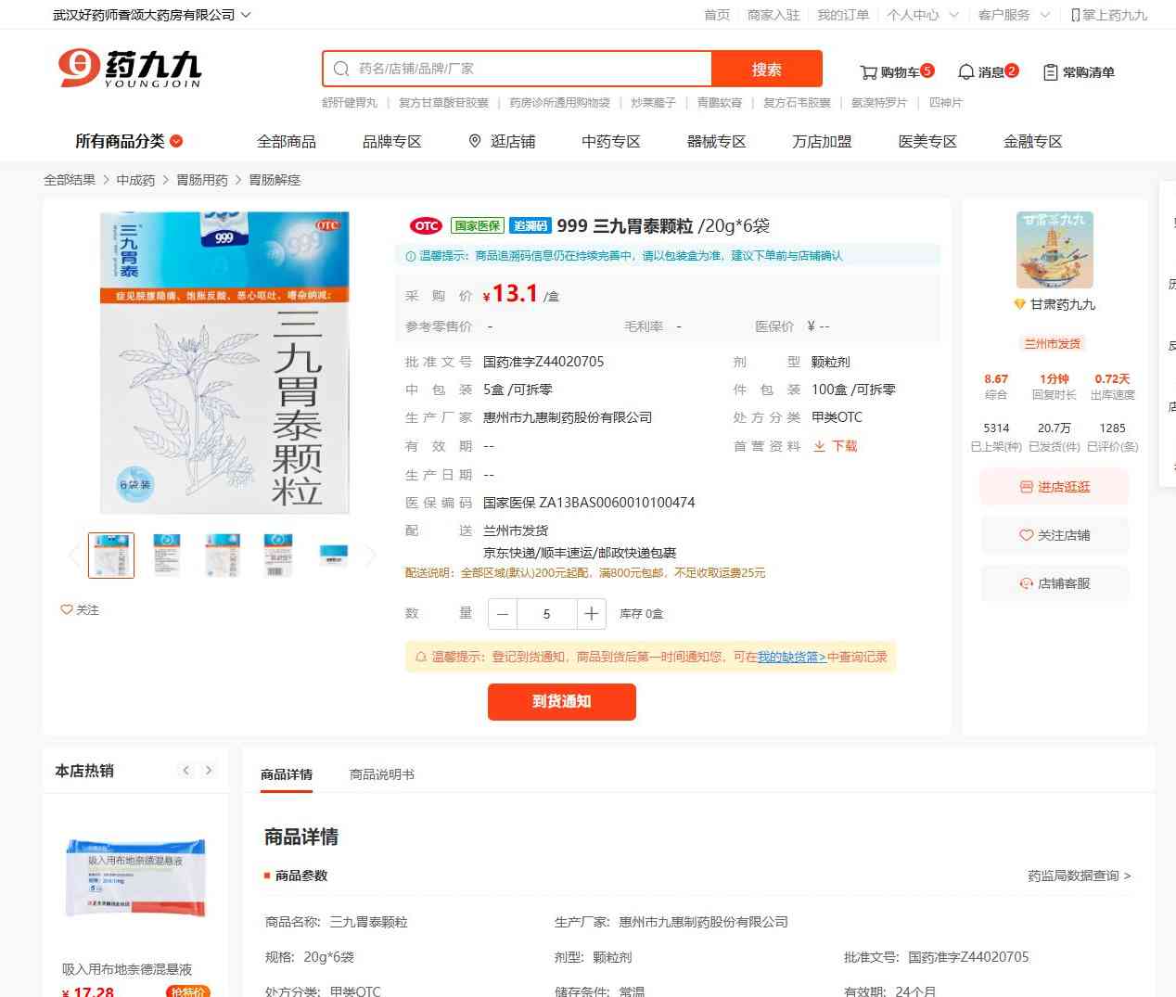Click the download icon for first-sale documents
This screenshot has height=997, width=1176.
[820, 446]
